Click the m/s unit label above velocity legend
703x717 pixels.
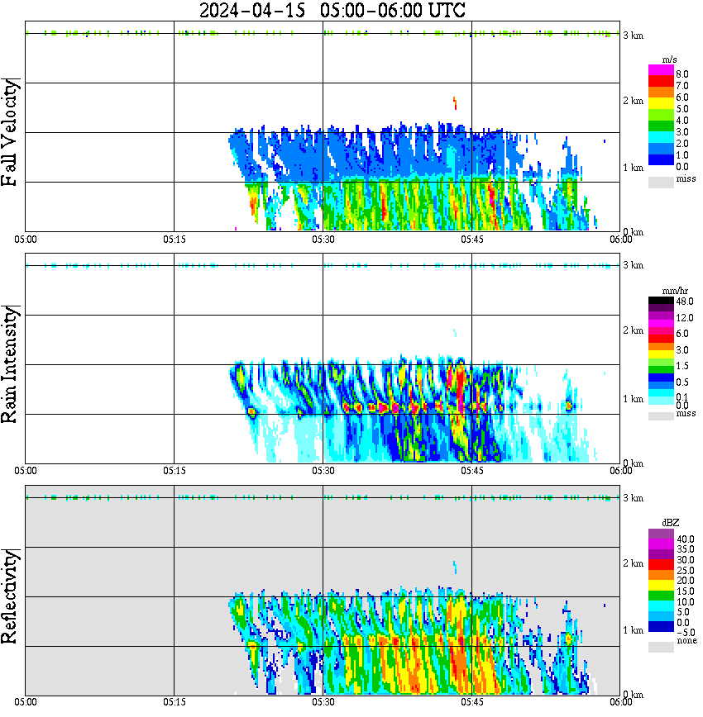tap(669, 60)
